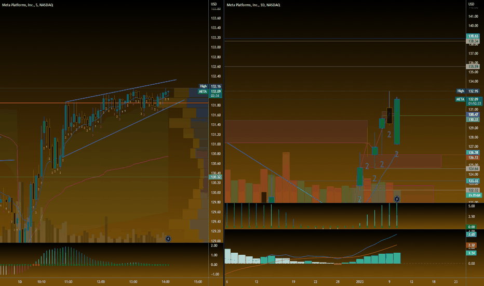Click the 13:00 time axis label
The width and height of the screenshot is (484, 286).
[x=133, y=282]
